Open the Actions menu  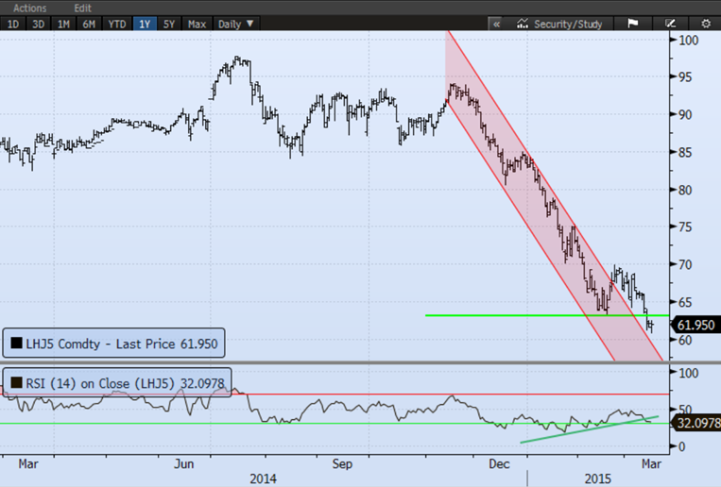pos(29,8)
